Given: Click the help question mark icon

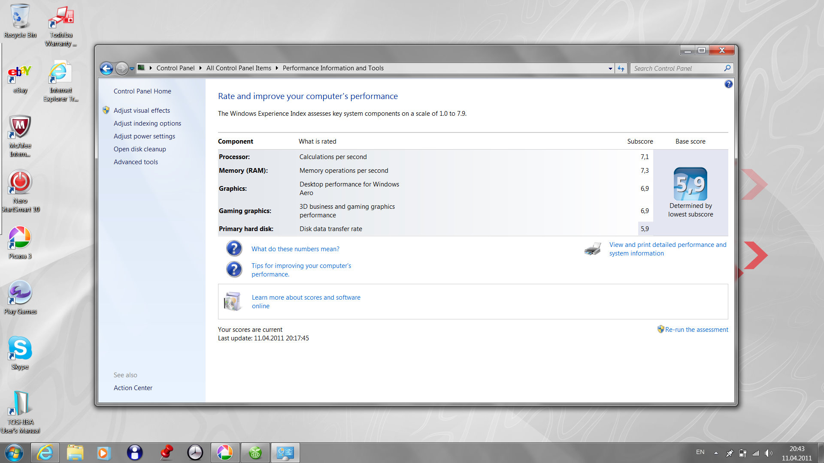Looking at the screenshot, I should (x=728, y=84).
